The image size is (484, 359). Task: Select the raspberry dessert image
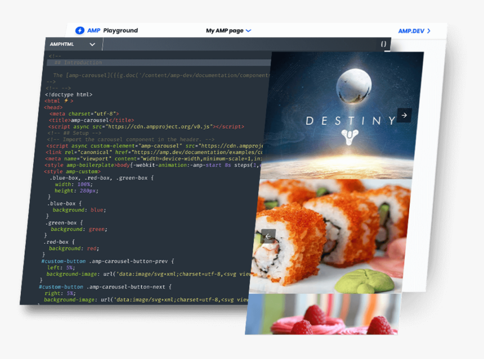(x=322, y=314)
